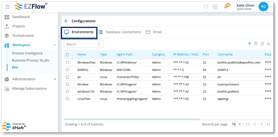This screenshot has height=137, width=278.
Task: Check the SAMPLE row checkbox
Action: [68, 70]
